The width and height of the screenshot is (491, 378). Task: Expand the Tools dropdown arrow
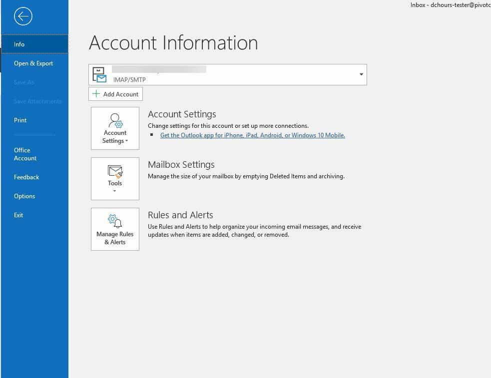[114, 191]
